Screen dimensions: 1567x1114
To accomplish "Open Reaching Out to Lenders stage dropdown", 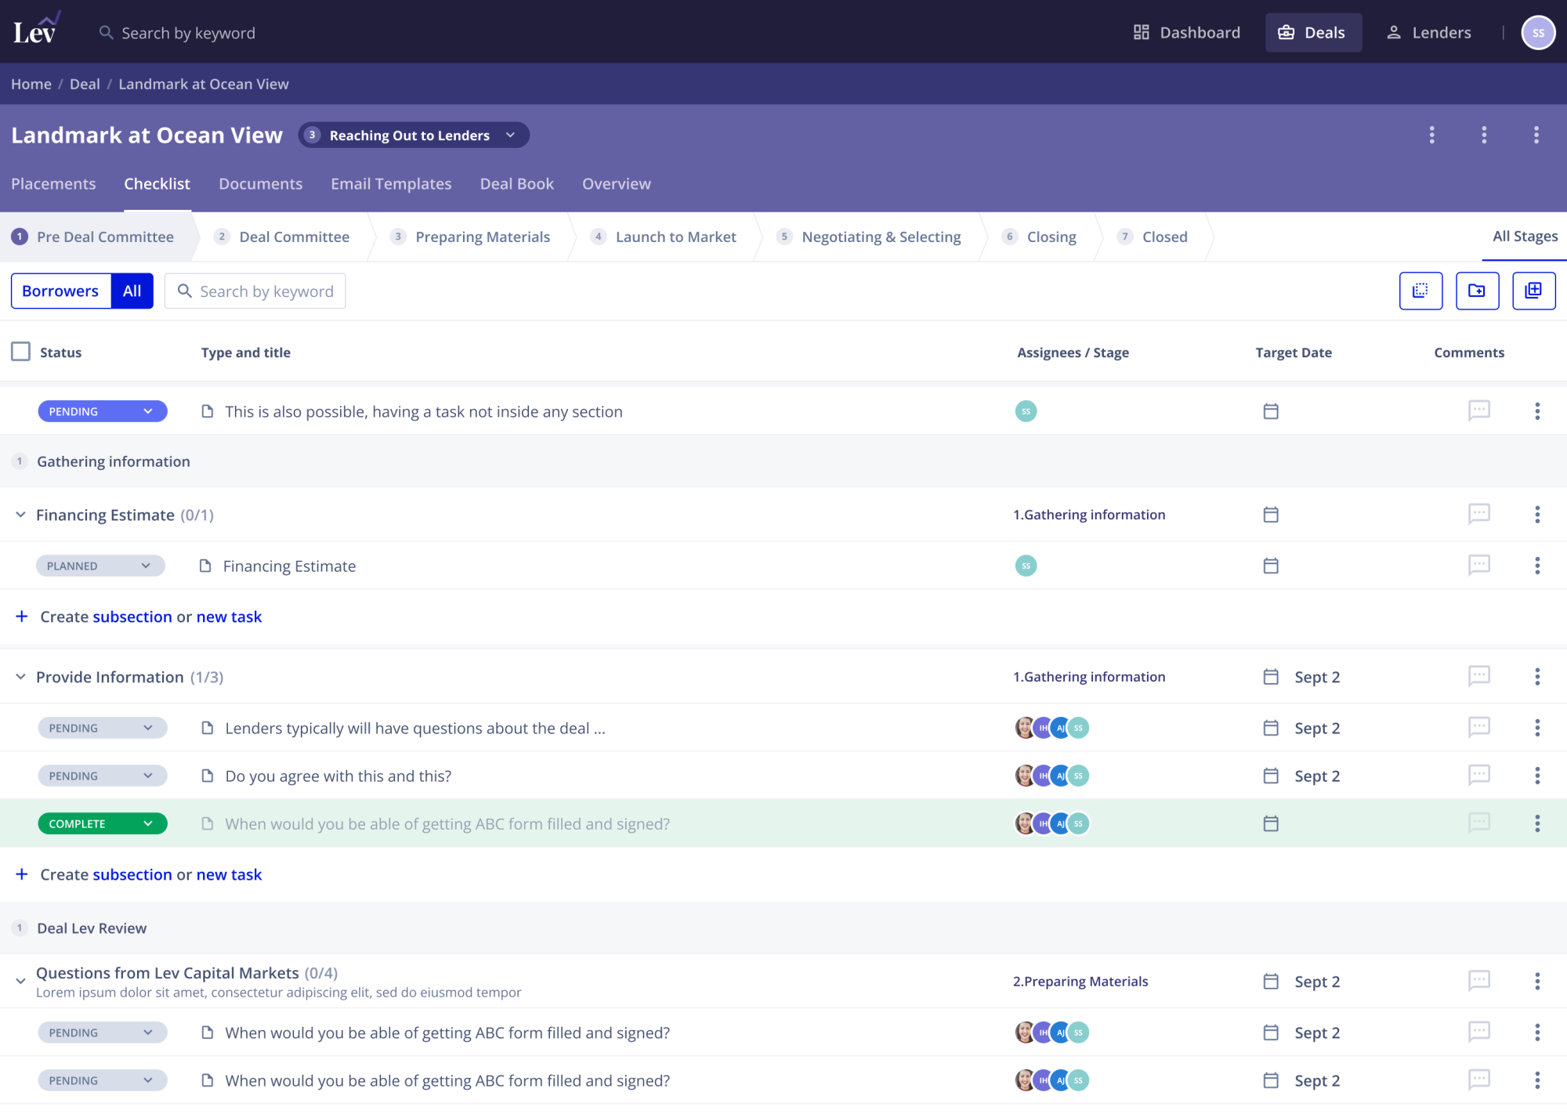I will coord(414,135).
